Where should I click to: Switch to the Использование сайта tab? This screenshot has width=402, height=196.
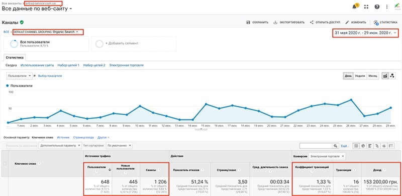pos(37,65)
